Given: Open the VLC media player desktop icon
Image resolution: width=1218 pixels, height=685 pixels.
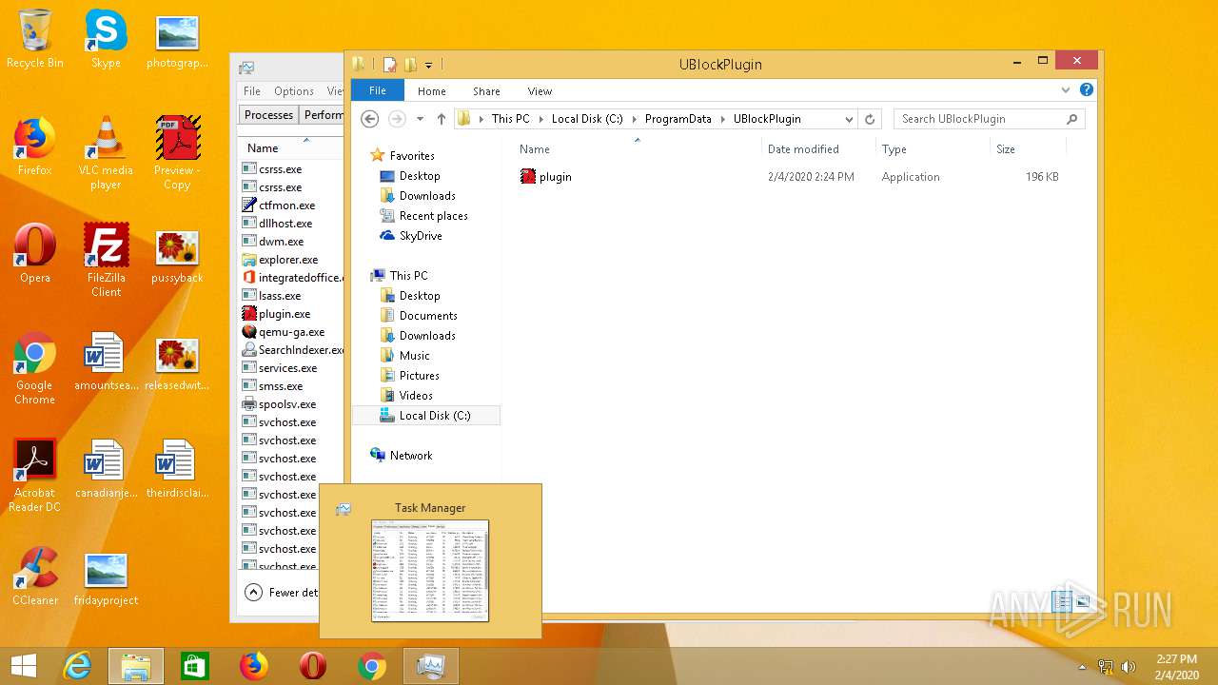Looking at the screenshot, I should tap(106, 152).
